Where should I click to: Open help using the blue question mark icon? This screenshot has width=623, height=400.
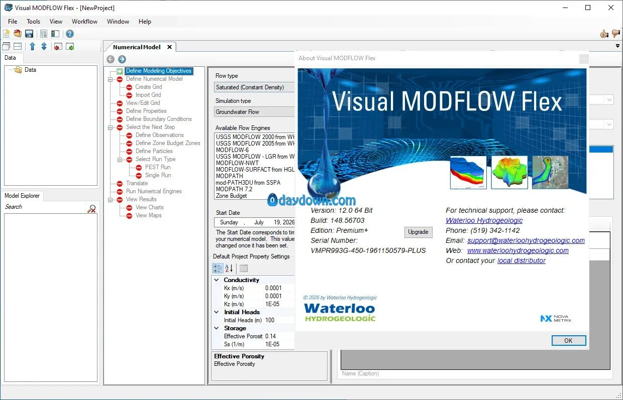tap(70, 34)
